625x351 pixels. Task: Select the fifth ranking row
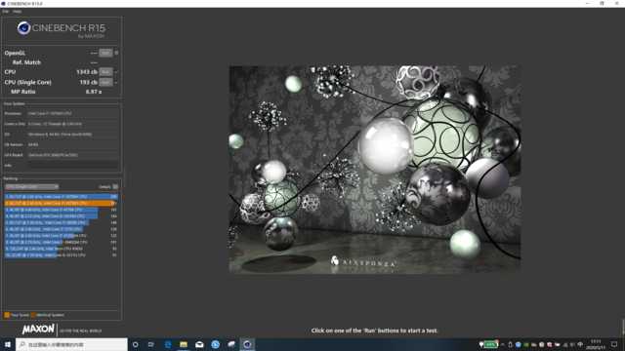coord(61,223)
